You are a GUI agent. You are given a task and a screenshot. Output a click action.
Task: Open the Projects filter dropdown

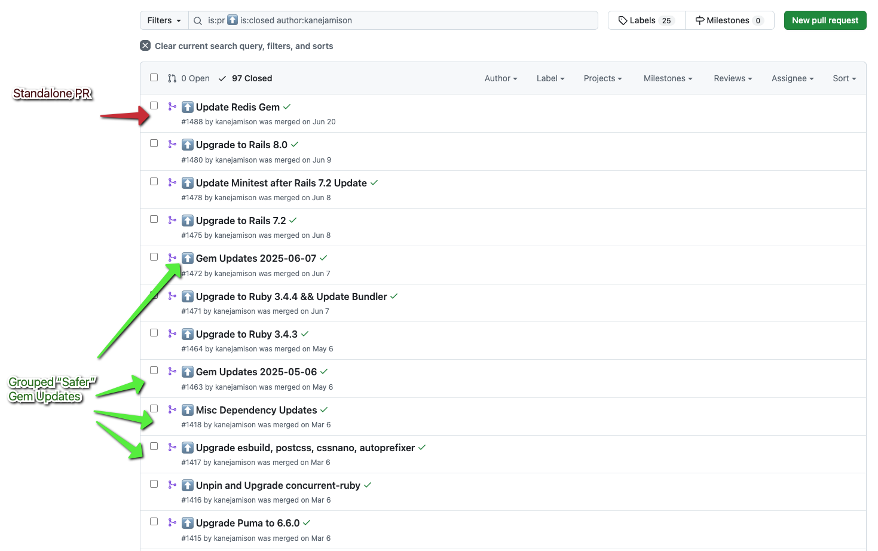pyautogui.click(x=602, y=78)
